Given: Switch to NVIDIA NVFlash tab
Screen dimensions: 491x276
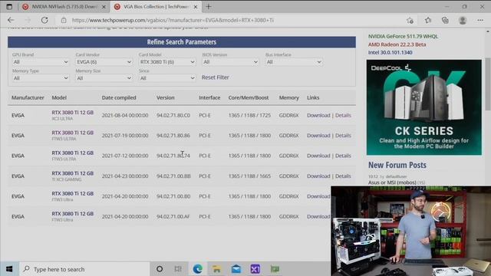Looking at the screenshot, I should pyautogui.click(x=64, y=7).
